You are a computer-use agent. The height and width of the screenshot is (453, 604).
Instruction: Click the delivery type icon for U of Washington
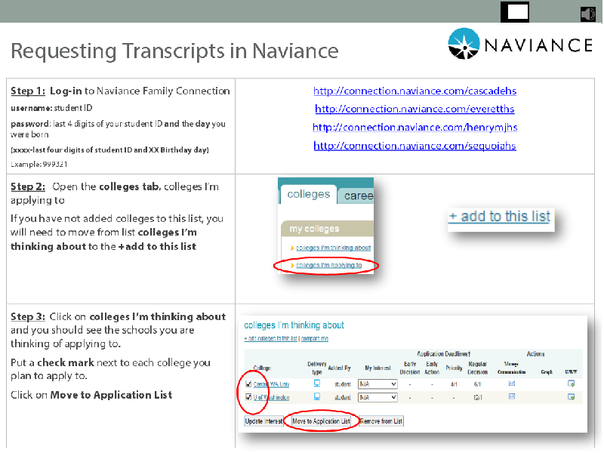coord(316,396)
